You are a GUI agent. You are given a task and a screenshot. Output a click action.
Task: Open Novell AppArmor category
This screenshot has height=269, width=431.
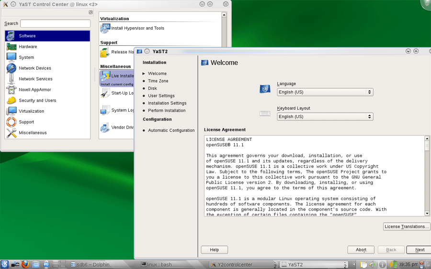tap(47, 90)
